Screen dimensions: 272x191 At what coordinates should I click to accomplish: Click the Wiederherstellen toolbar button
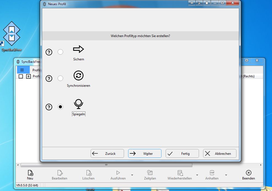(179, 175)
